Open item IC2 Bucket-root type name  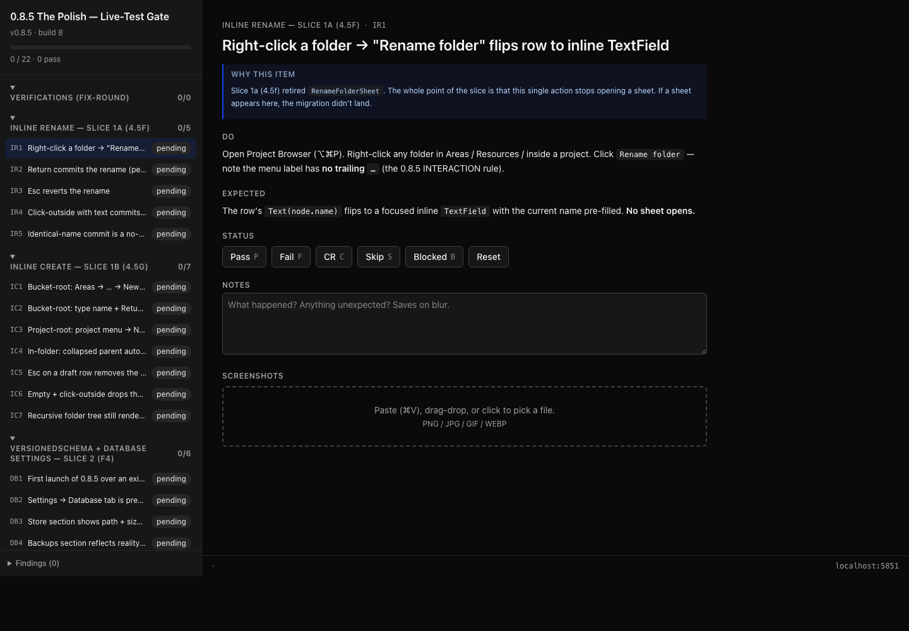[100, 309]
